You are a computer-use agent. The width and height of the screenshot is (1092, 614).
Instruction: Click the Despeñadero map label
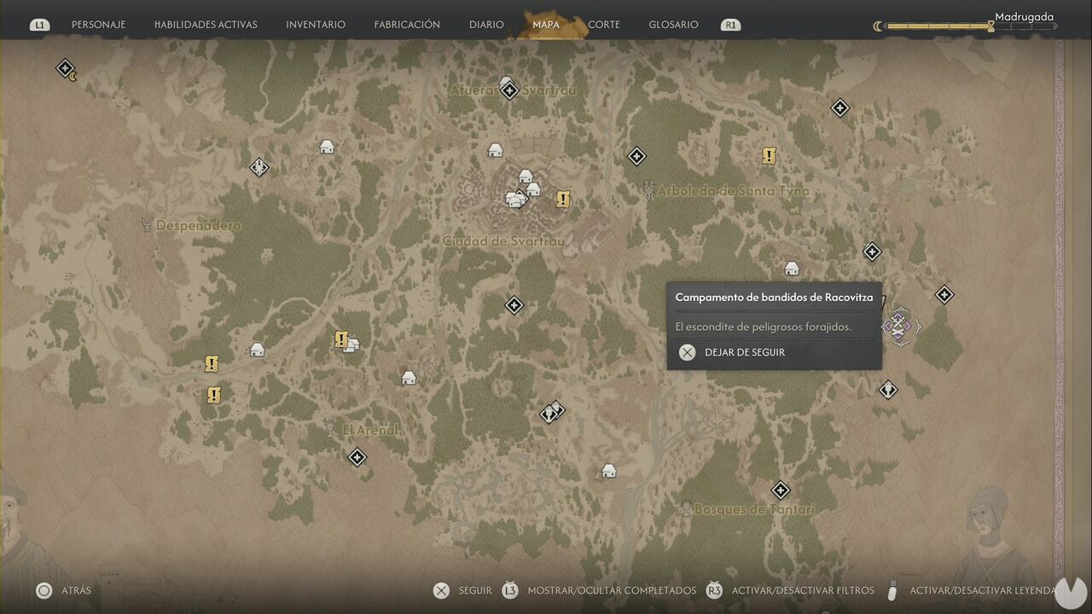[199, 226]
